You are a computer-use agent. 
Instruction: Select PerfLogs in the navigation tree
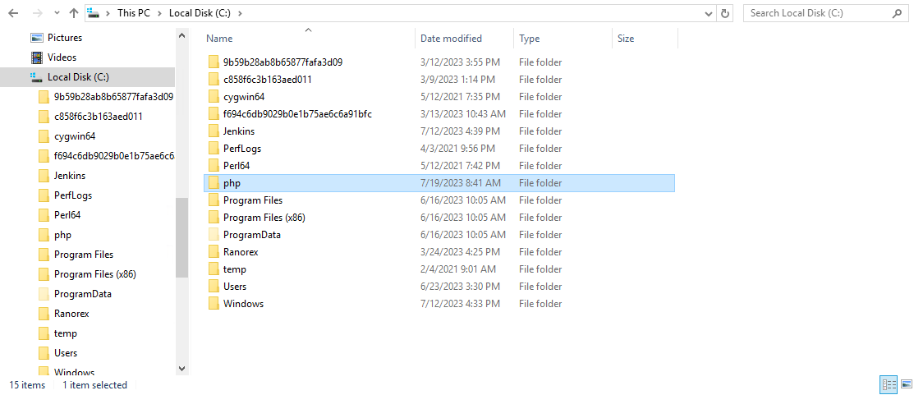tap(73, 195)
